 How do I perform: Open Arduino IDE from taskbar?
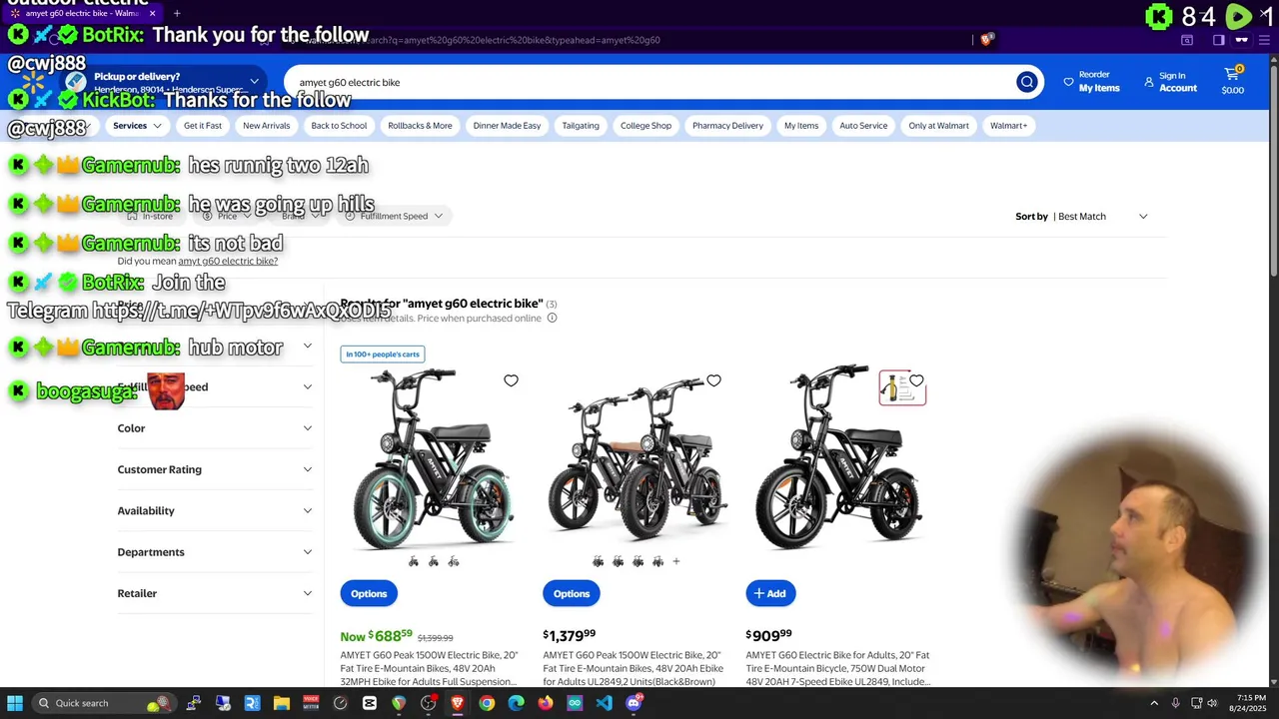pos(575,703)
